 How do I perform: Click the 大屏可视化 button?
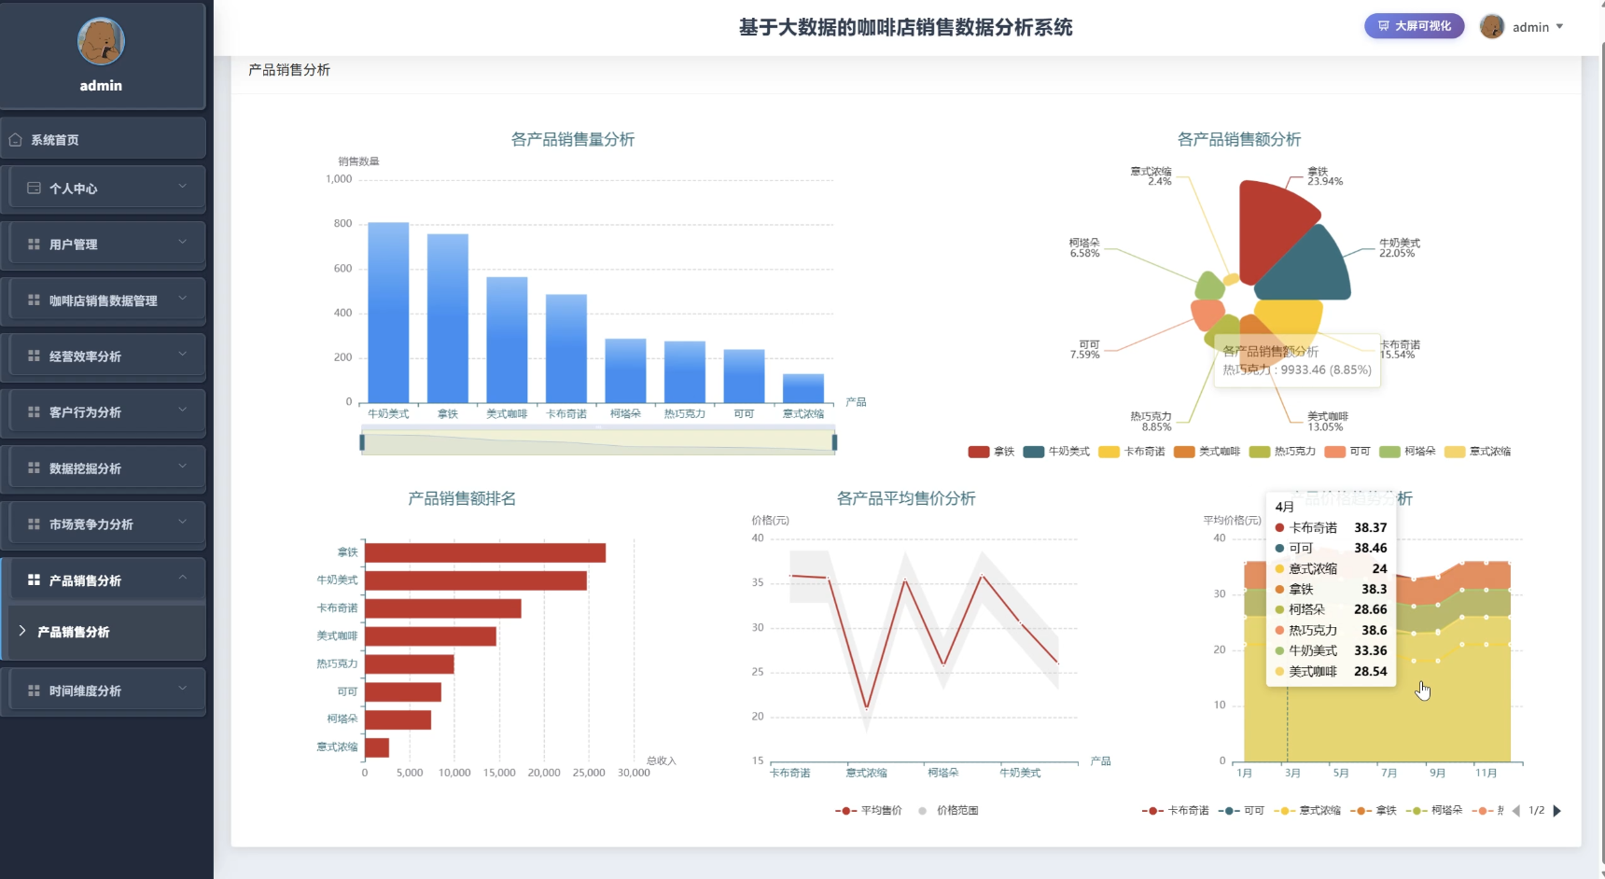(1415, 26)
